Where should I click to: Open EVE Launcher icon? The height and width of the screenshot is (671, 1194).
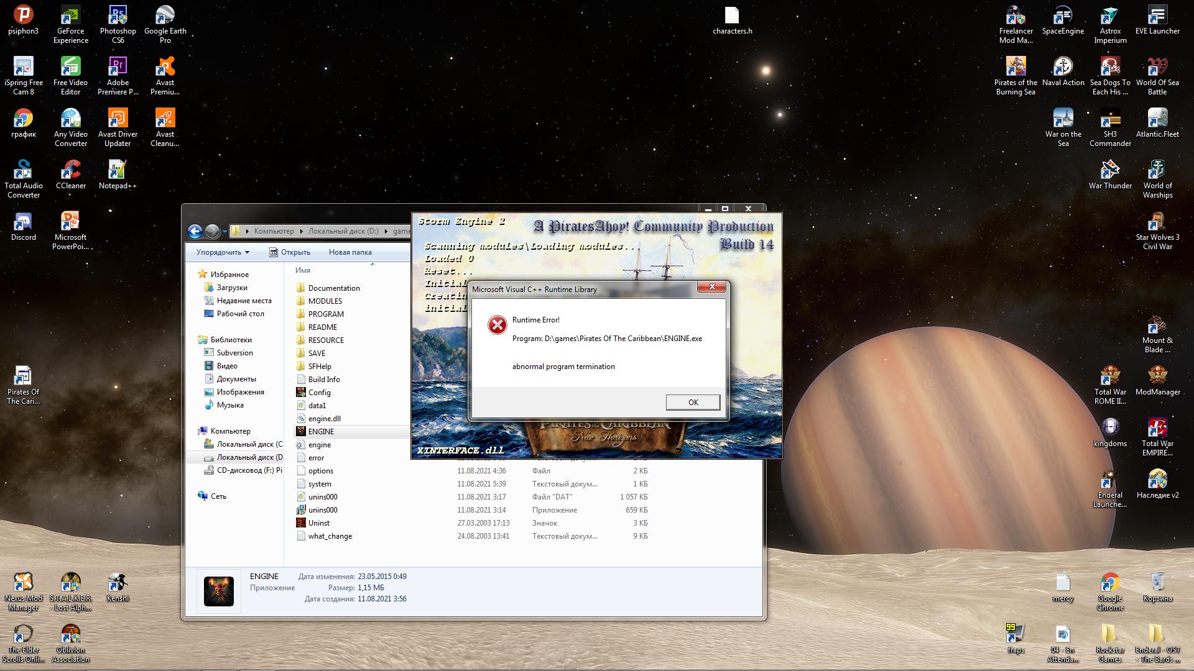coord(1157,20)
